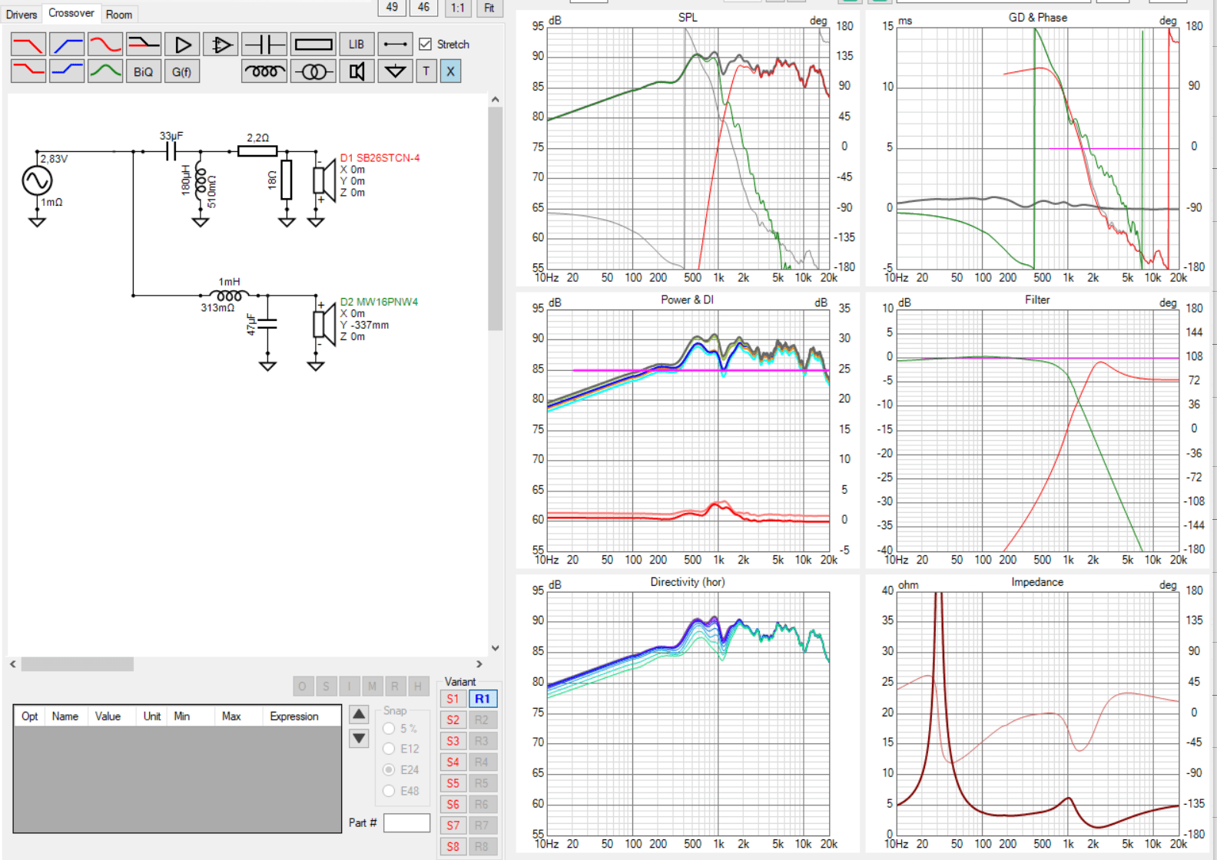Screen dimensions: 1217x860
Task: Select the D2 MW16PNW4 woofer driver
Action: [x=324, y=324]
